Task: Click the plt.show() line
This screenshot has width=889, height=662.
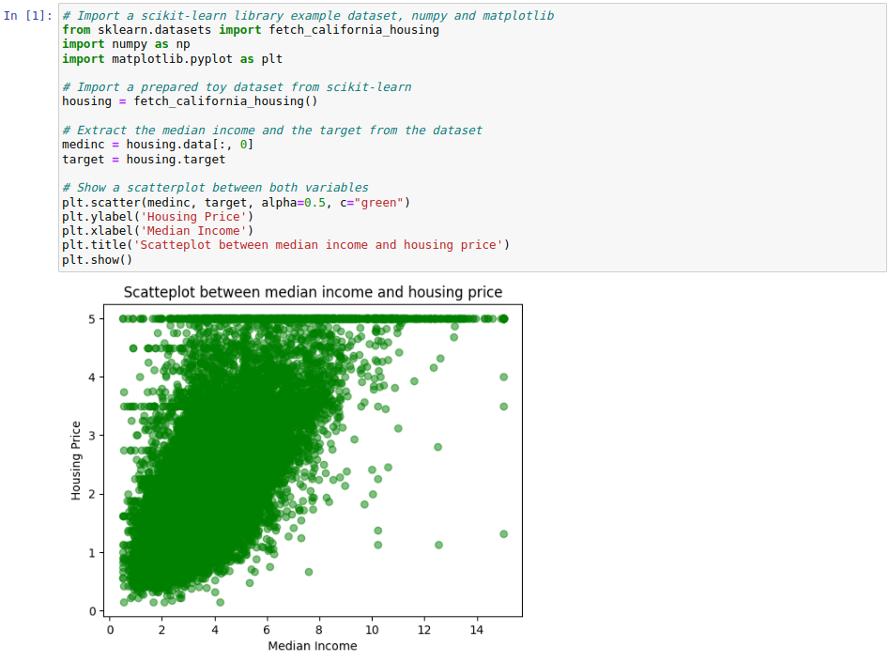Action: [98, 260]
